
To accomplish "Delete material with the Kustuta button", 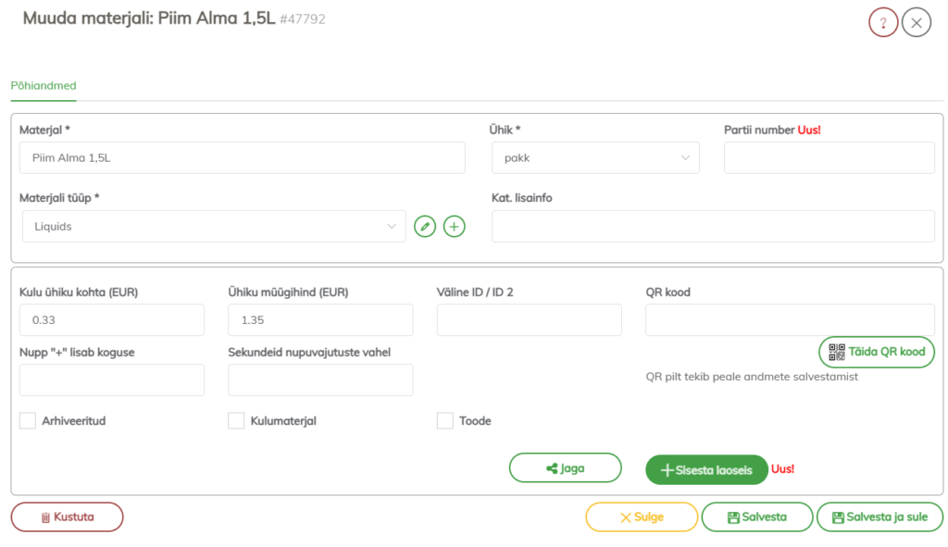I will (x=67, y=517).
